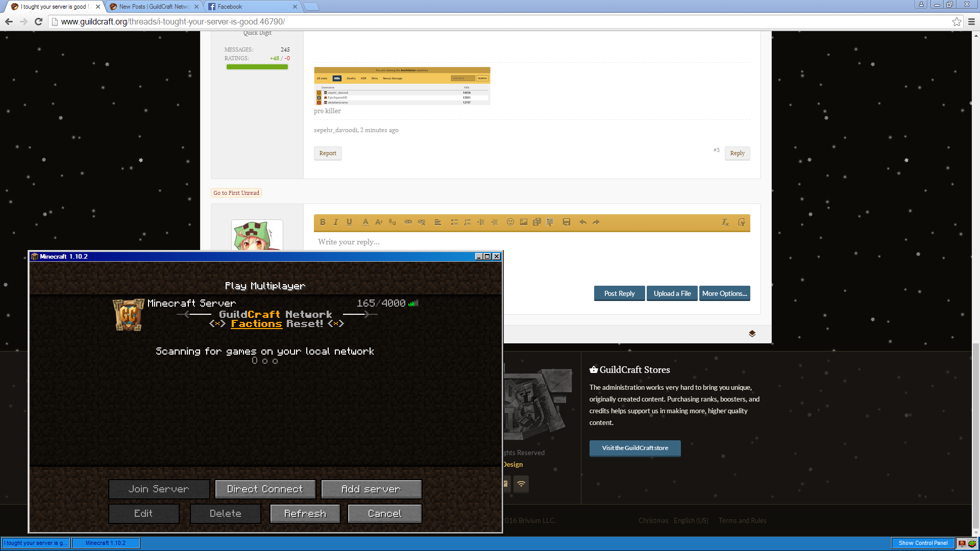This screenshot has height=551, width=980.
Task: Open a new browser tab
Action: pos(311,7)
